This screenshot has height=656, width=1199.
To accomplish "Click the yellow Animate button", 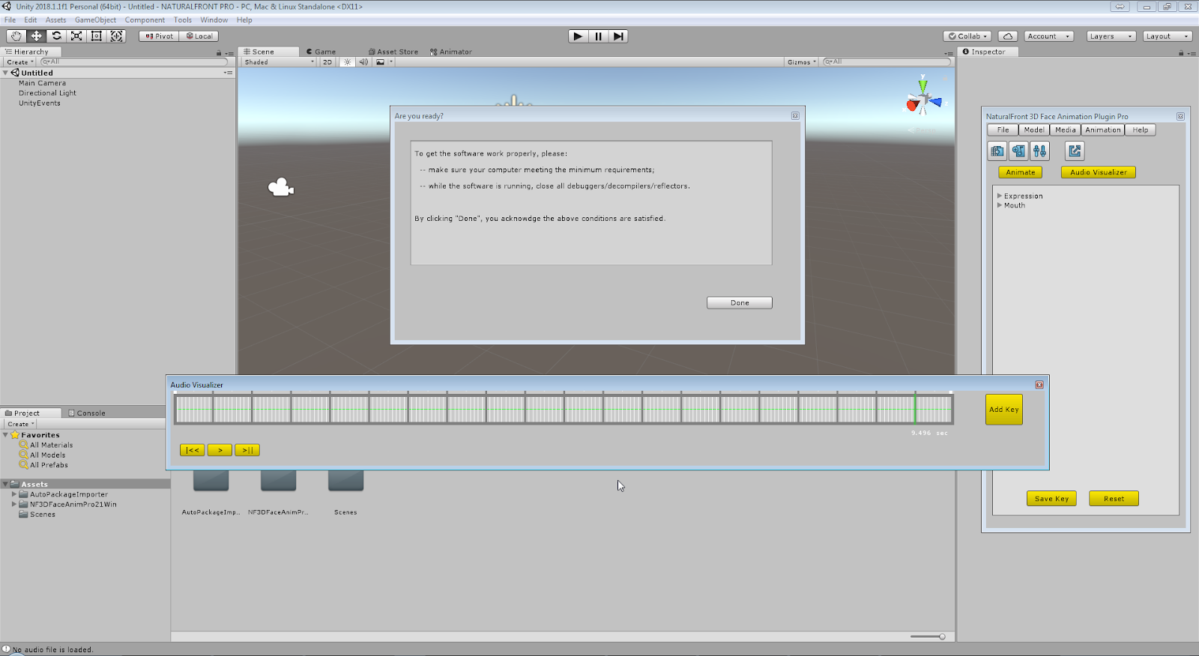I will click(1021, 172).
